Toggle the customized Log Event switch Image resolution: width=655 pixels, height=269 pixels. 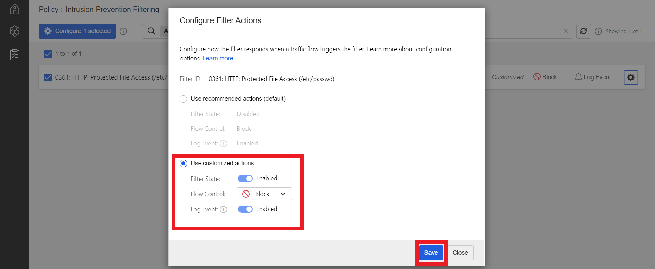(x=245, y=209)
